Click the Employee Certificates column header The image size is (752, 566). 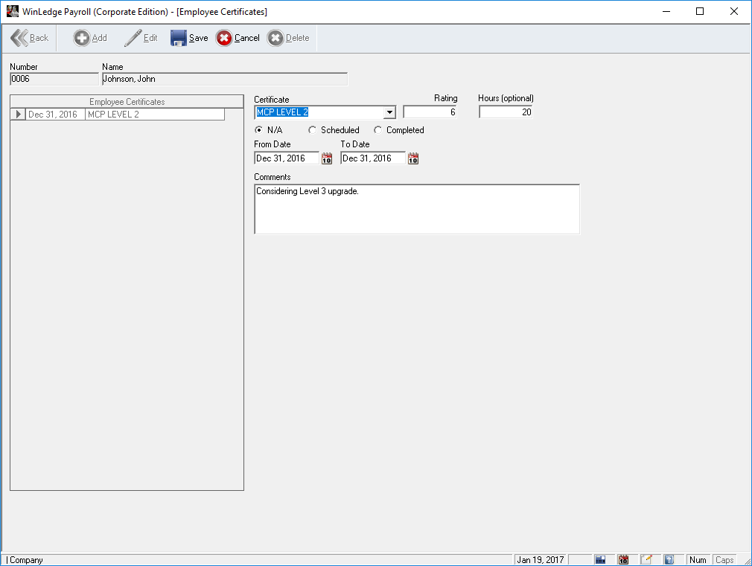127,102
